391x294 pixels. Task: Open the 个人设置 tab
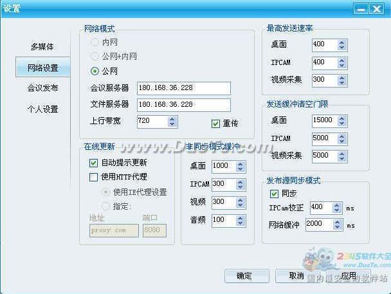pos(42,109)
